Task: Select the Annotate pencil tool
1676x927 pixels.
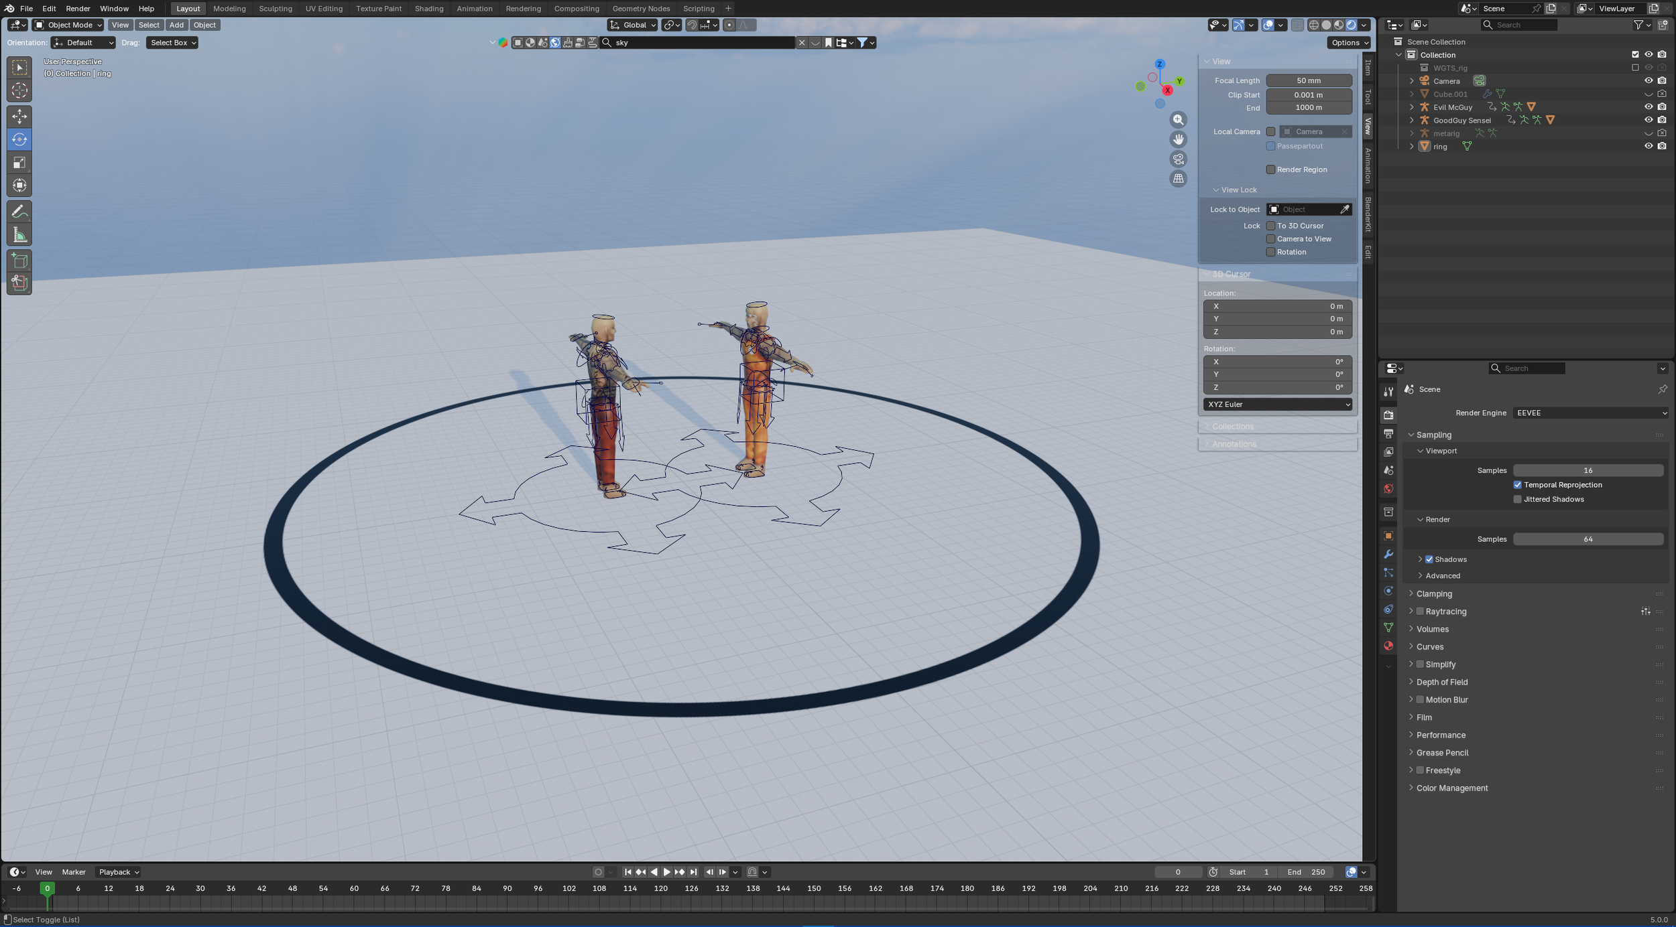Action: click(19, 212)
